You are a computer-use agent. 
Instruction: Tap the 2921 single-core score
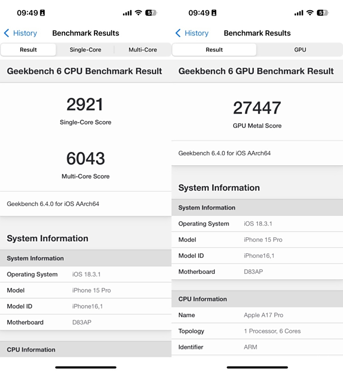click(85, 104)
